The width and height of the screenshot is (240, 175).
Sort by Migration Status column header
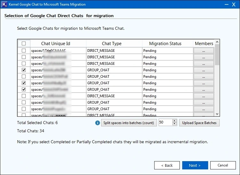click(168, 44)
